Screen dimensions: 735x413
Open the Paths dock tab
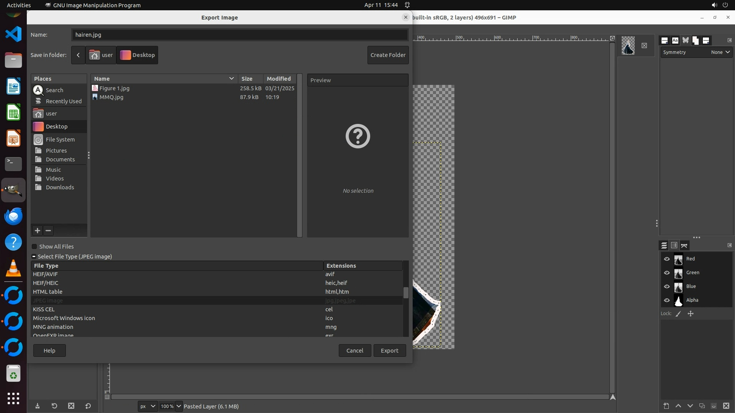684,246
